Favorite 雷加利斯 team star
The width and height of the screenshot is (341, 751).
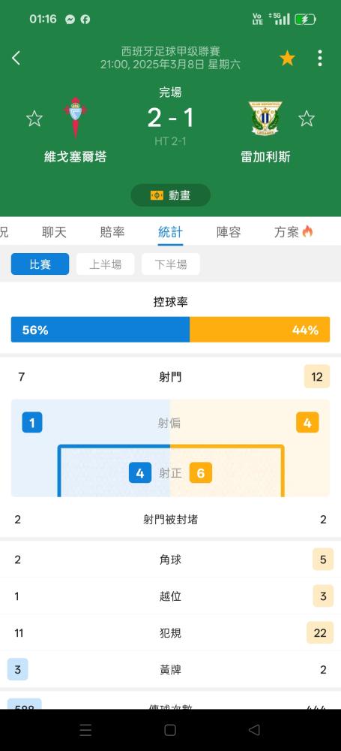pyautogui.click(x=307, y=119)
